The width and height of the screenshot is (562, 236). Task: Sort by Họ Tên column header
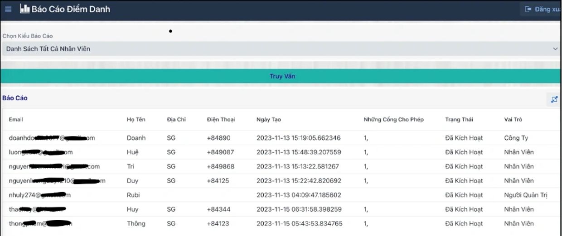coord(136,119)
